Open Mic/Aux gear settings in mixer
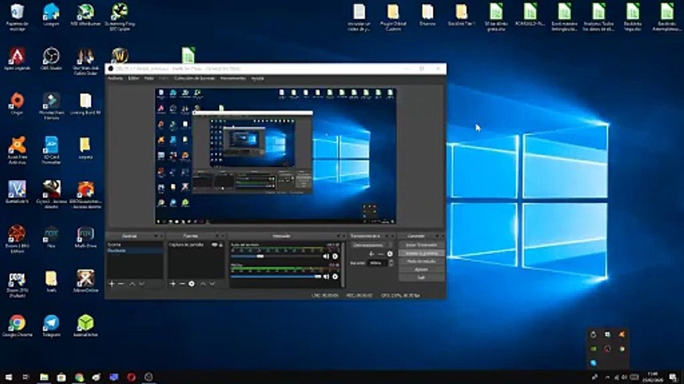 [x=335, y=277]
